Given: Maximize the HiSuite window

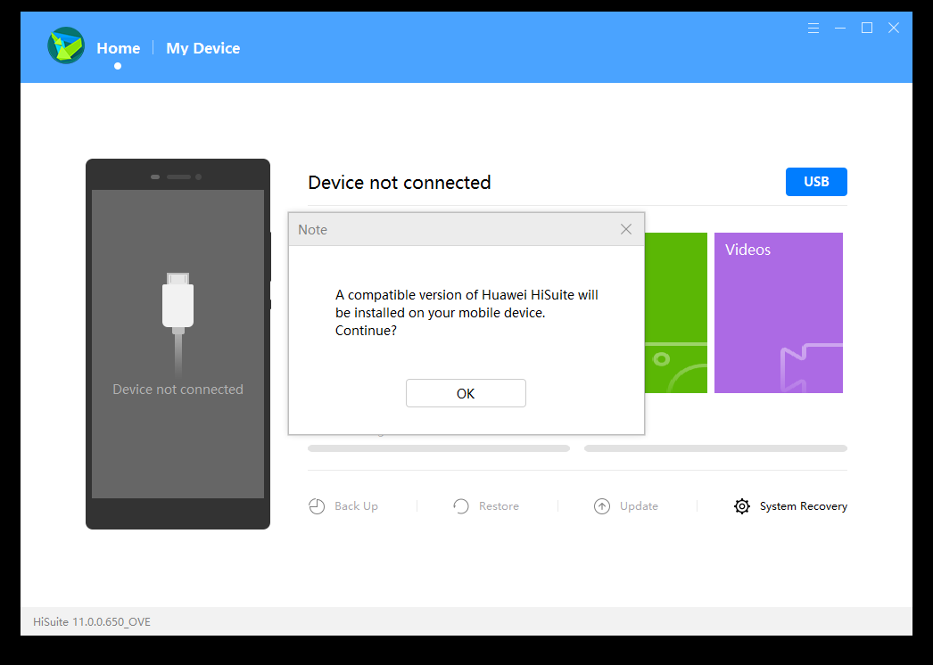Looking at the screenshot, I should 867,28.
